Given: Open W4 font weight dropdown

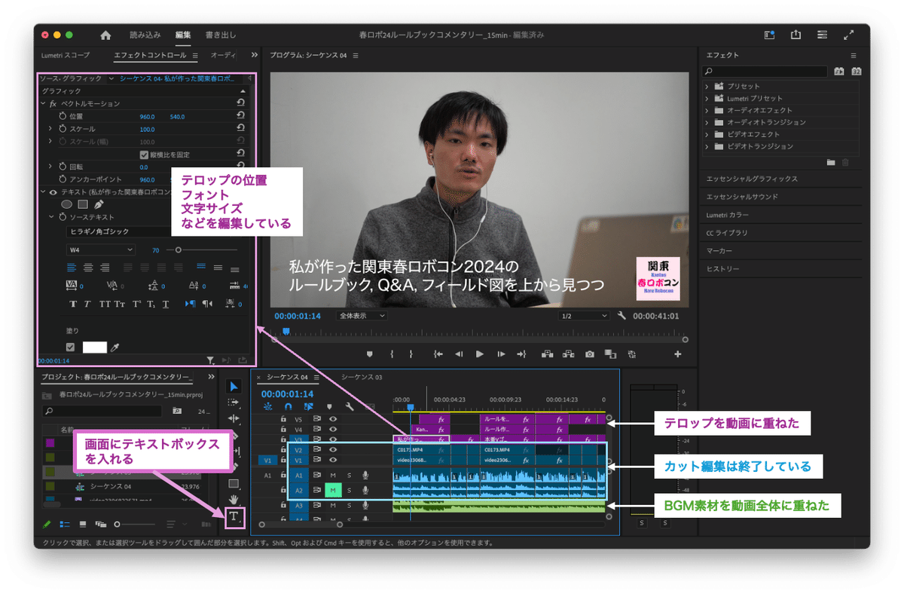Looking at the screenshot, I should pos(100,250).
